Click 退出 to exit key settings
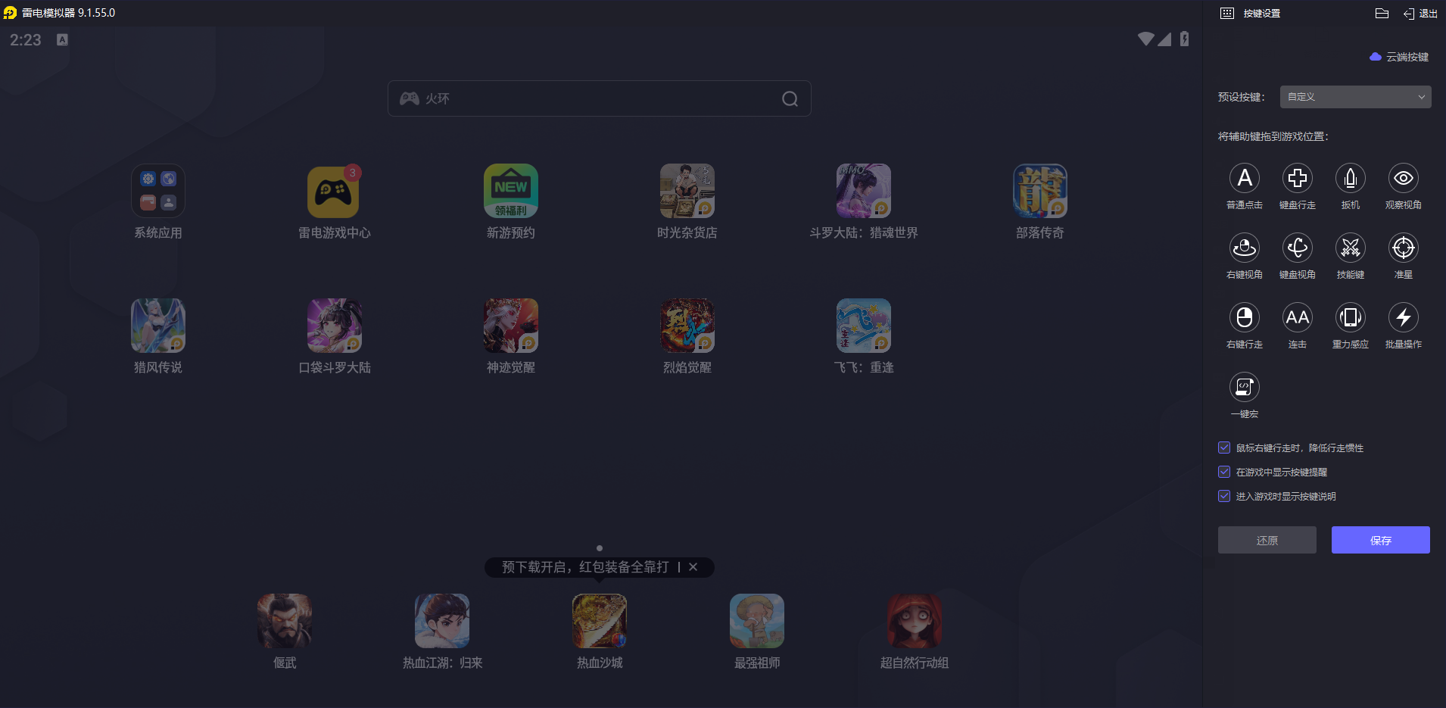The image size is (1446, 708). click(x=1420, y=13)
